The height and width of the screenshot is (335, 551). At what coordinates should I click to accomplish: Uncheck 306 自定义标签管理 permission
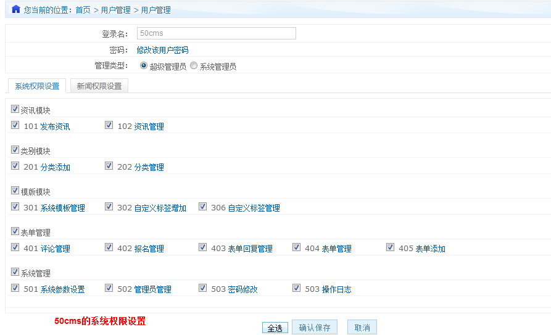pyautogui.click(x=202, y=207)
